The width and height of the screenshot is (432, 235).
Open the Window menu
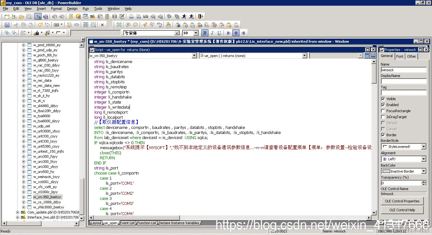pos(113,9)
